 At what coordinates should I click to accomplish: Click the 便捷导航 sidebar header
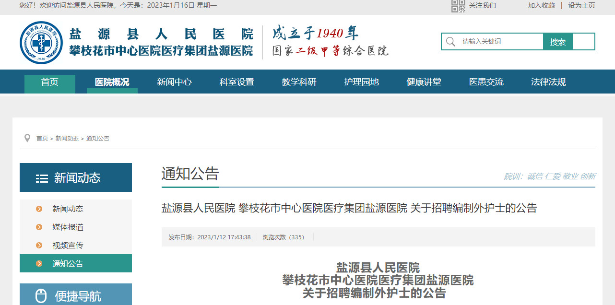(76, 294)
